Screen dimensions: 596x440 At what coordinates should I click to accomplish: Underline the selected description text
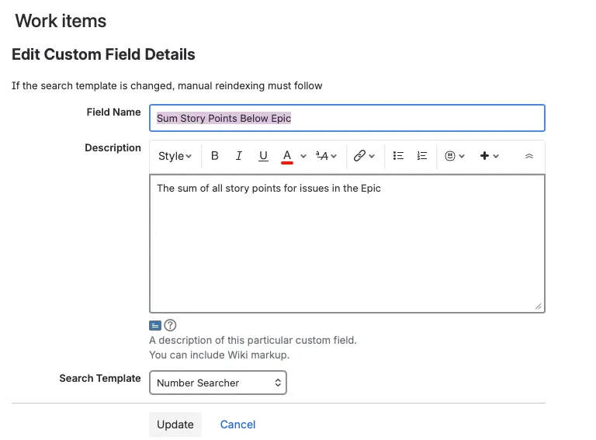pos(263,156)
